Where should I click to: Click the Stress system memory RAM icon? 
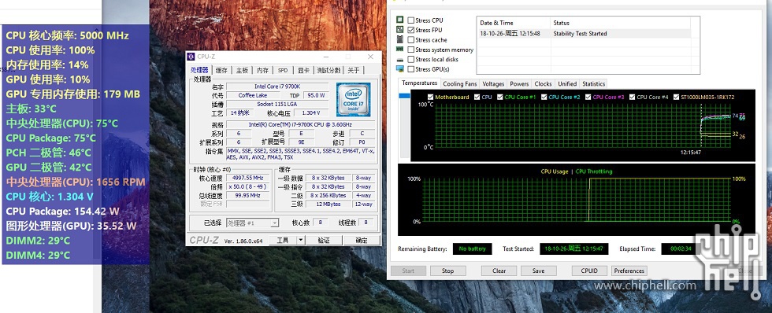400,49
